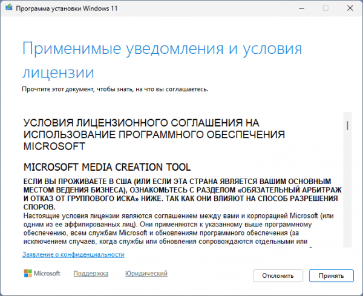
Task: Click the Отклонить decline button
Action: click(278, 275)
